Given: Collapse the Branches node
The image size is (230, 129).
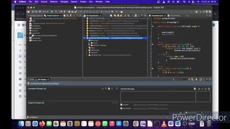Looking at the screenshot, I should pos(87,40).
